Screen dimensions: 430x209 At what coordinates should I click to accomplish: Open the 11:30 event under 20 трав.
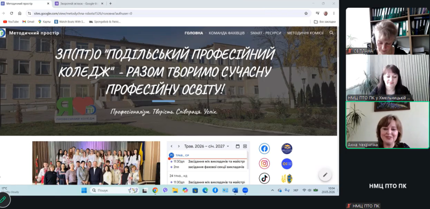coord(208,161)
